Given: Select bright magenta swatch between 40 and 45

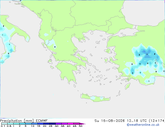Looking at the screenshot, I should [x=71, y=124].
